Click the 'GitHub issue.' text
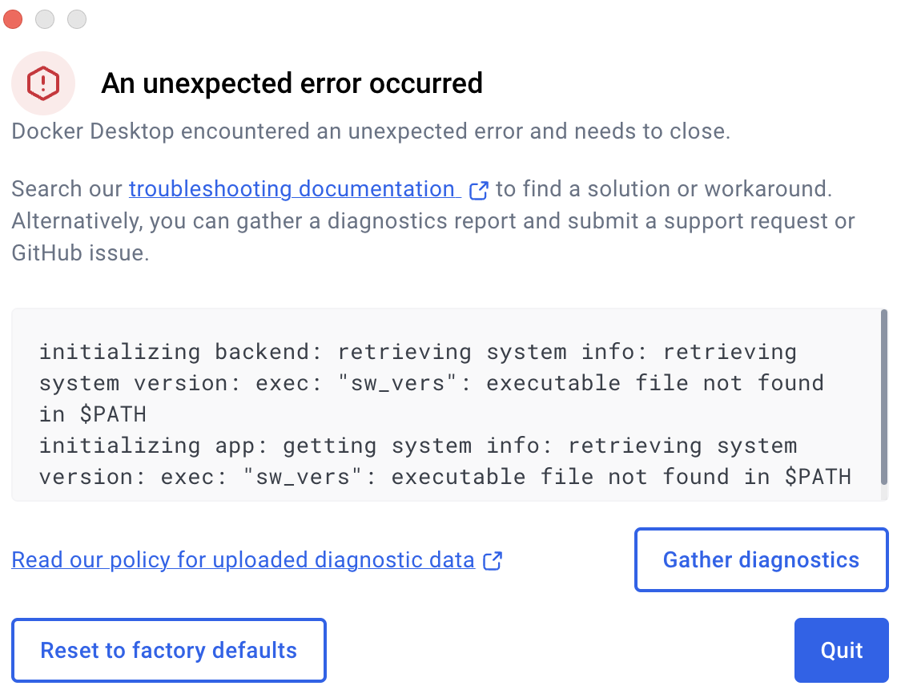Screen dimensions: 905x694 (x=80, y=253)
